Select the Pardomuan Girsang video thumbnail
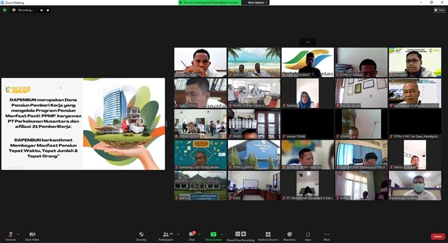The height and width of the screenshot is (243, 448). click(415, 186)
